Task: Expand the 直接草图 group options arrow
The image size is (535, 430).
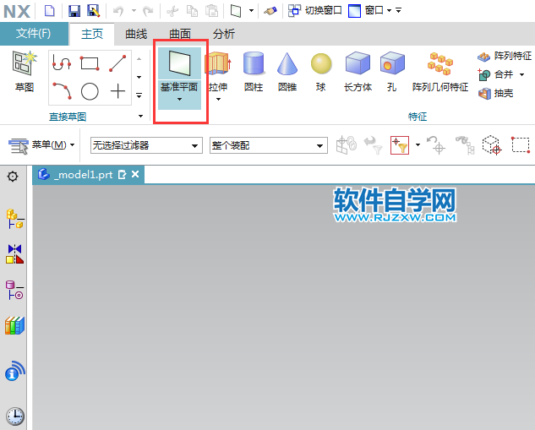Action: (x=140, y=117)
